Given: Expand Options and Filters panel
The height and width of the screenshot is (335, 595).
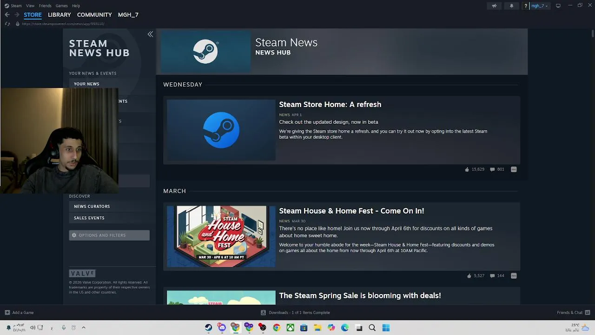Looking at the screenshot, I should tap(109, 235).
